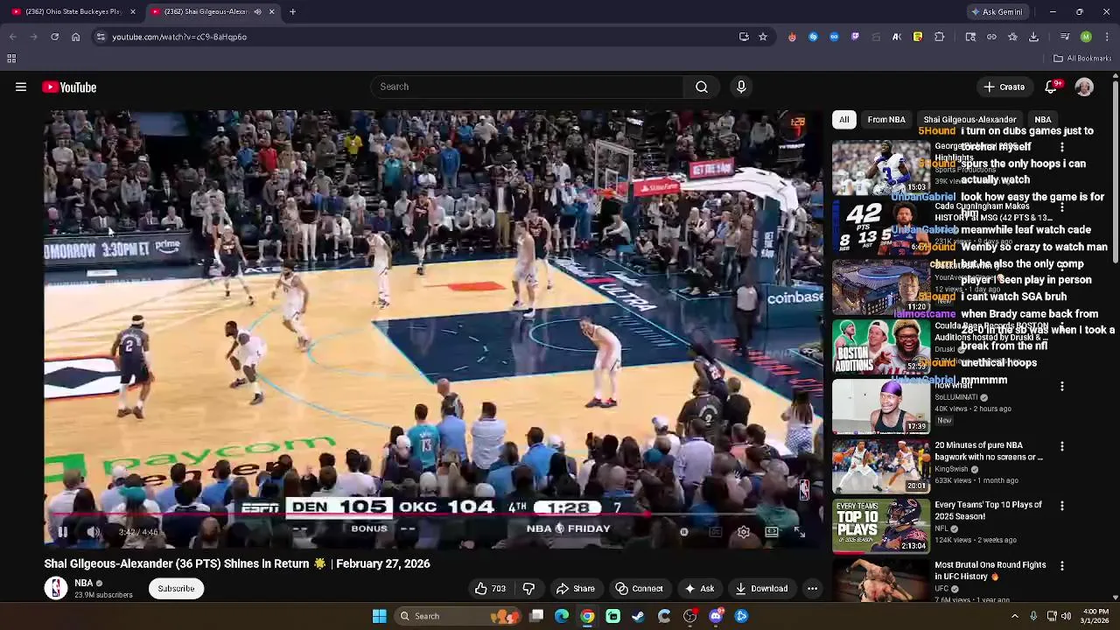Image resolution: width=1120 pixels, height=630 pixels.
Task: Open the Chrome profile avatar
Action: [x=1086, y=37]
